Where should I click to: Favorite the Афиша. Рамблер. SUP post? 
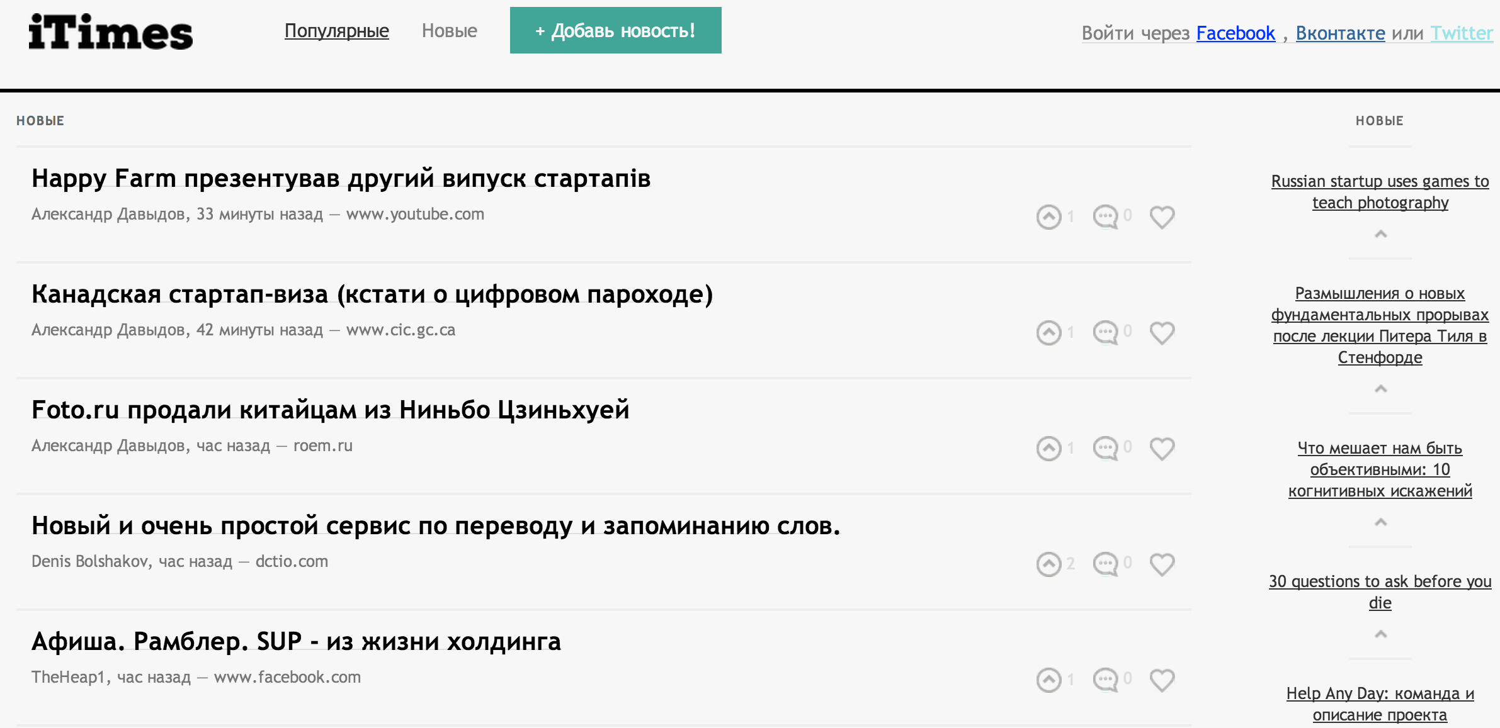pos(1162,681)
